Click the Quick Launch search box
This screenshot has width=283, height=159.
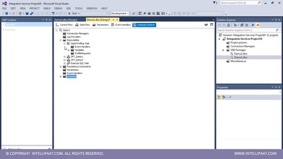pos(241,3)
